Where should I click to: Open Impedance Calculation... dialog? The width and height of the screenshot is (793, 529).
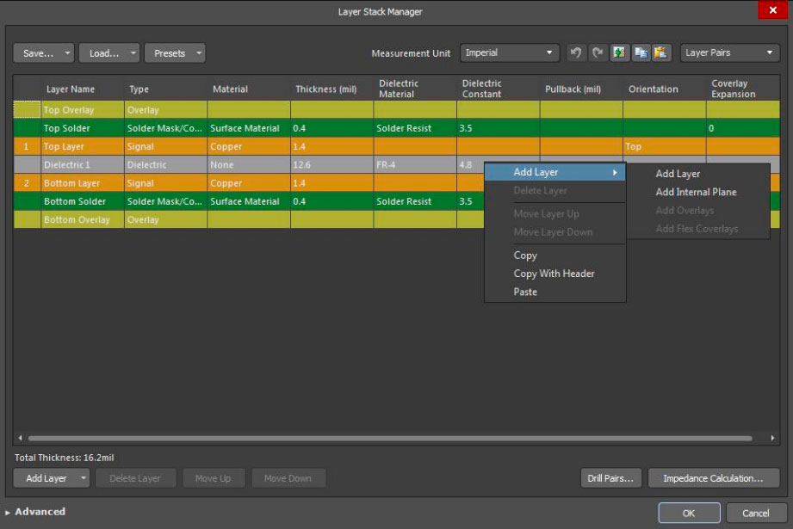point(713,478)
